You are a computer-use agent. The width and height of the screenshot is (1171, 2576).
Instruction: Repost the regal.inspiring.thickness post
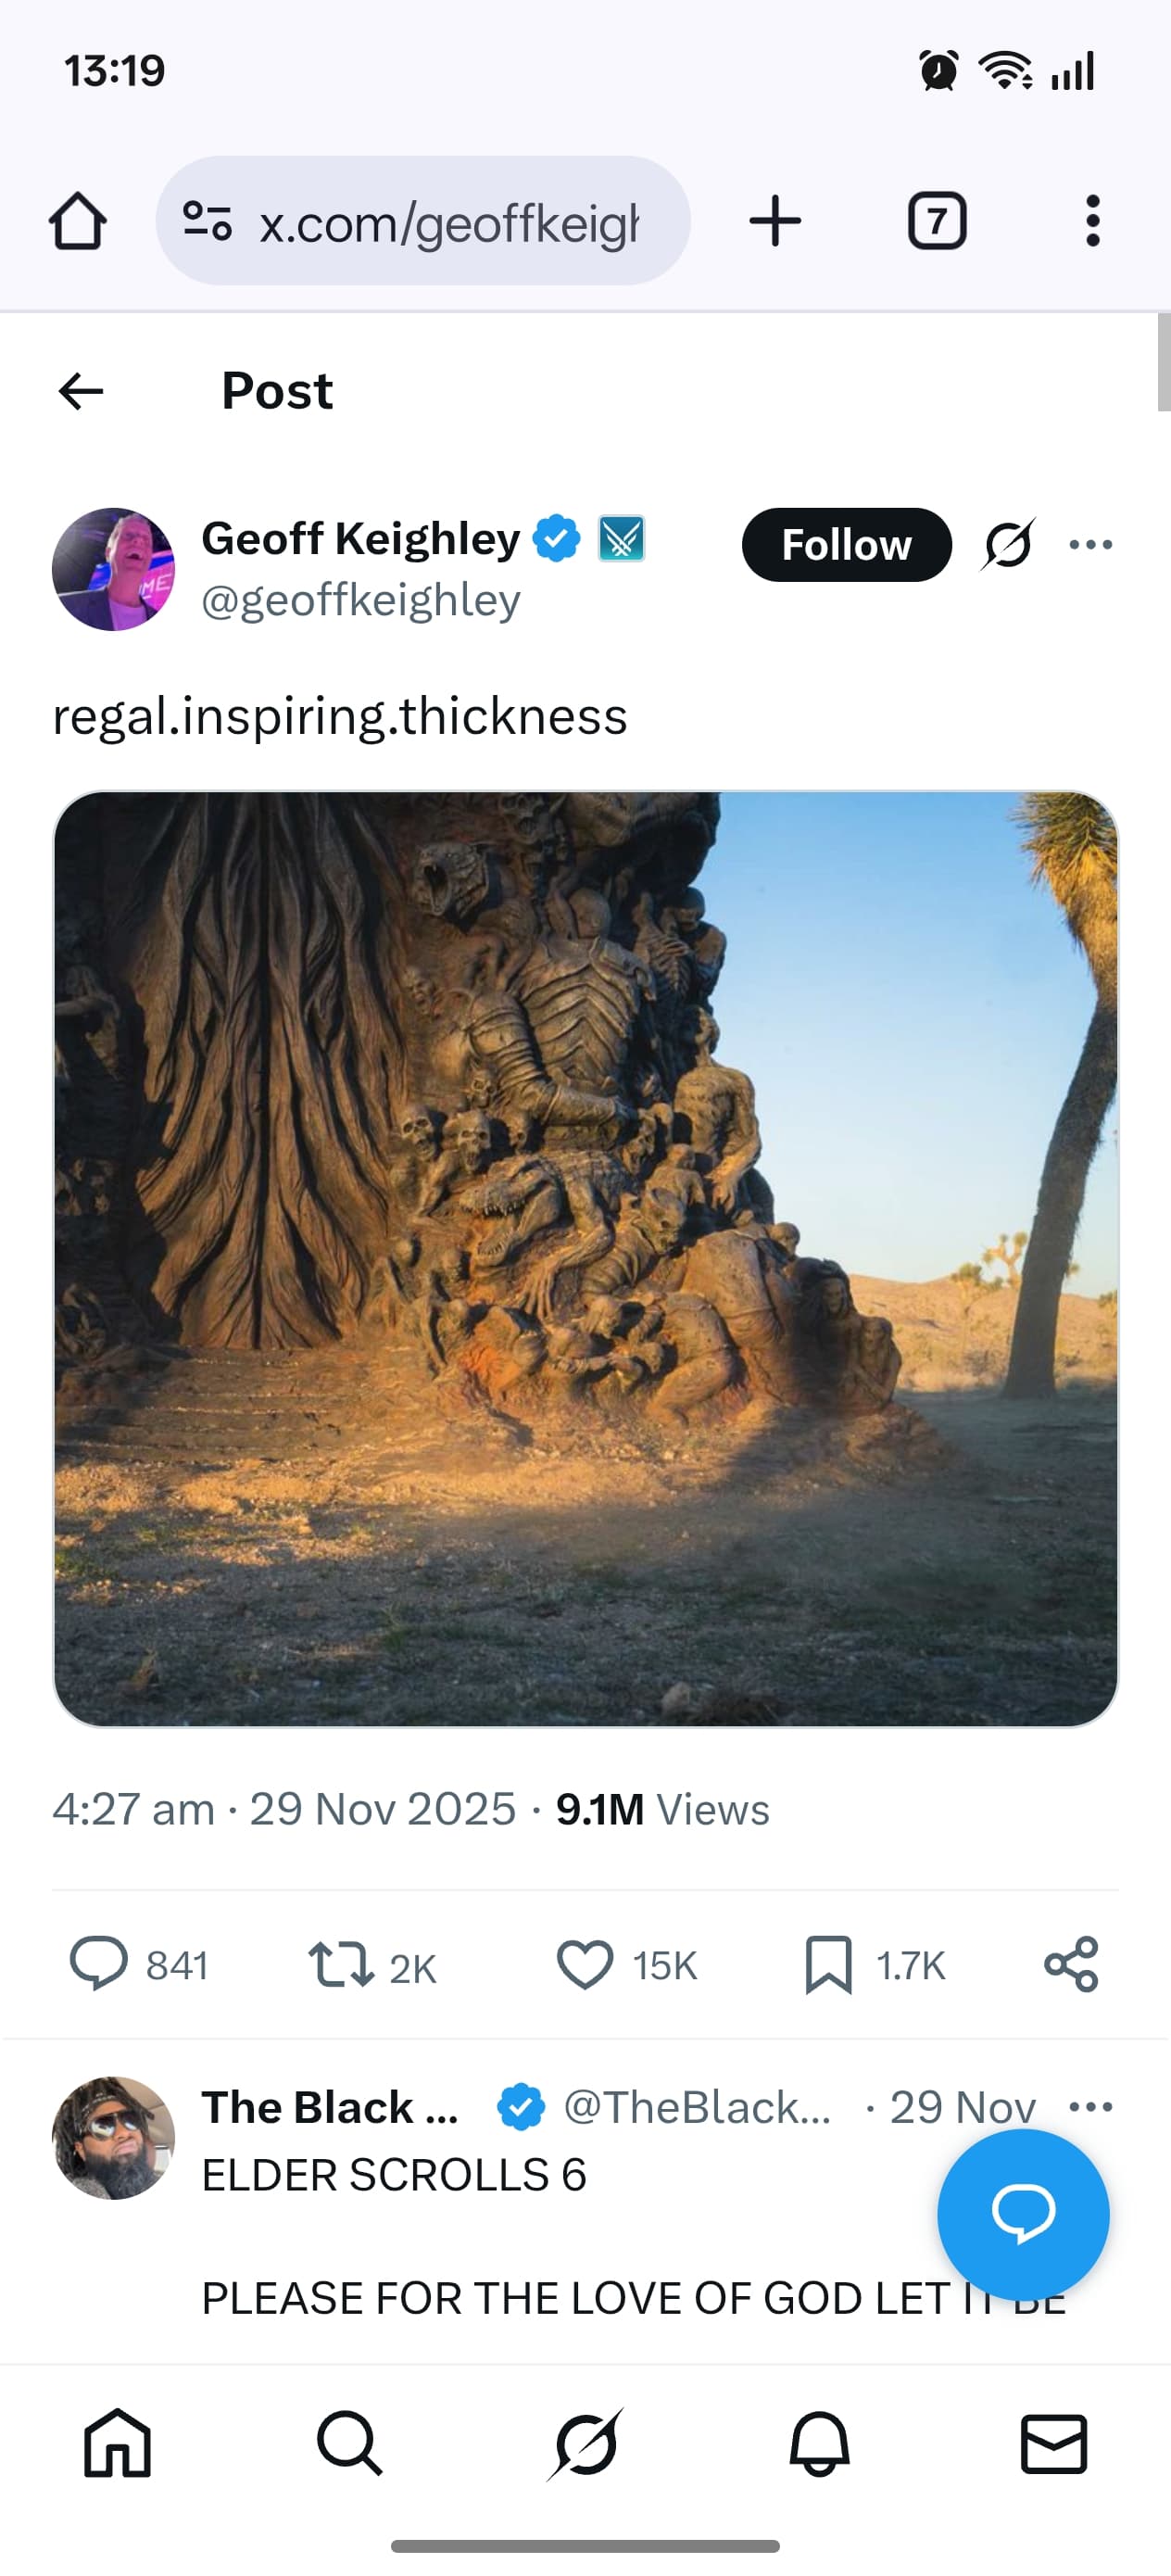tap(340, 1964)
